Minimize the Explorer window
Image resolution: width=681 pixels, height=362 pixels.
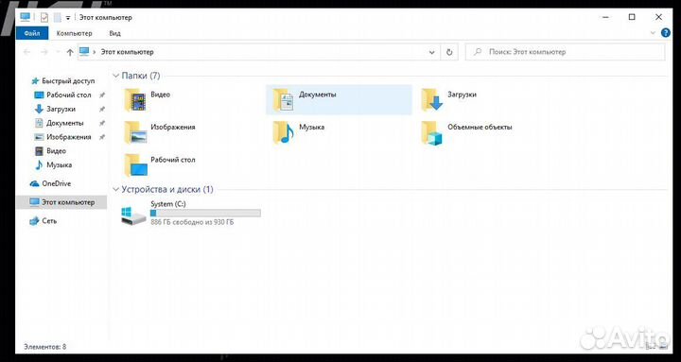point(605,17)
